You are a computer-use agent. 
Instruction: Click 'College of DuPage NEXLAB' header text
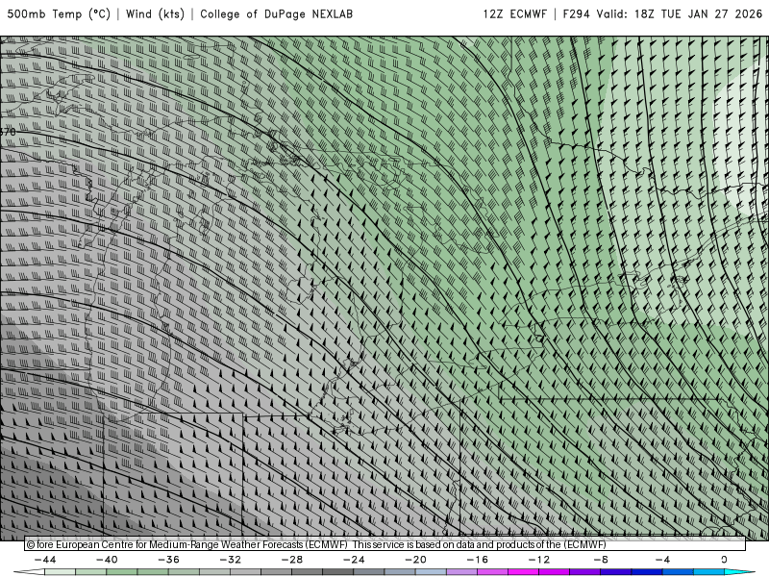276,14
